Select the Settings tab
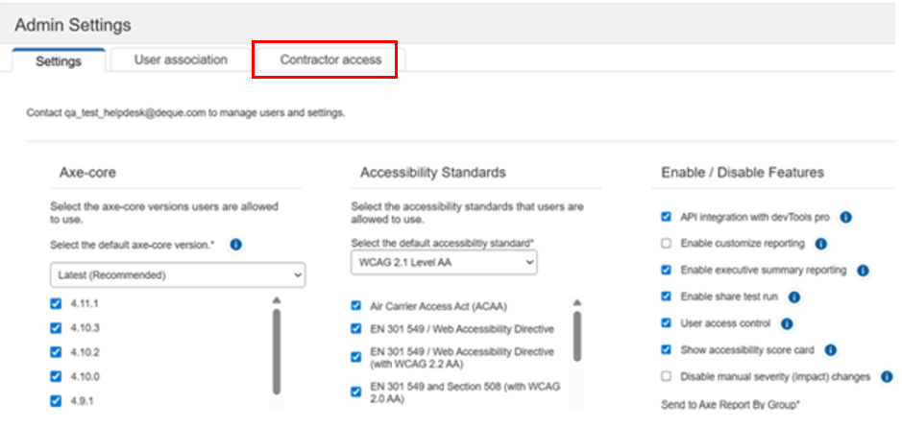The image size is (902, 427). click(x=59, y=60)
